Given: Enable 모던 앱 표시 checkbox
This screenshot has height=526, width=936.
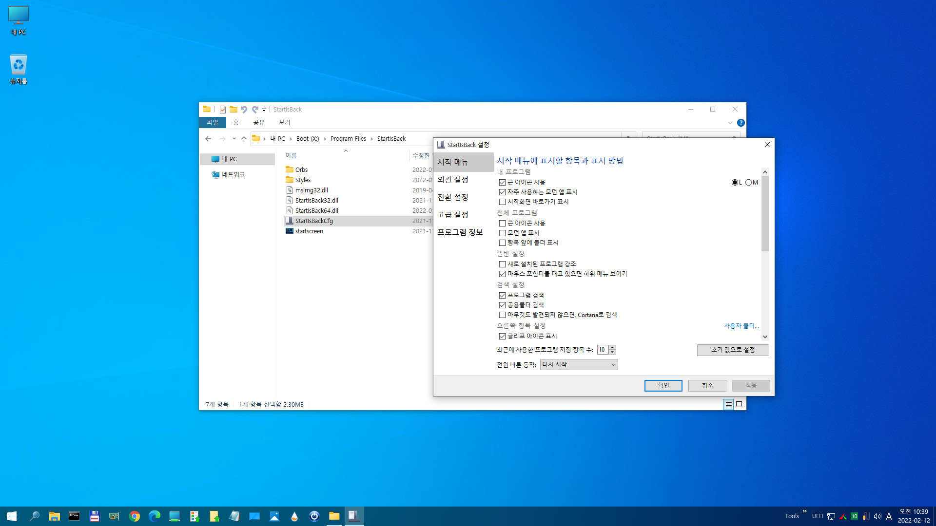Looking at the screenshot, I should pos(502,233).
